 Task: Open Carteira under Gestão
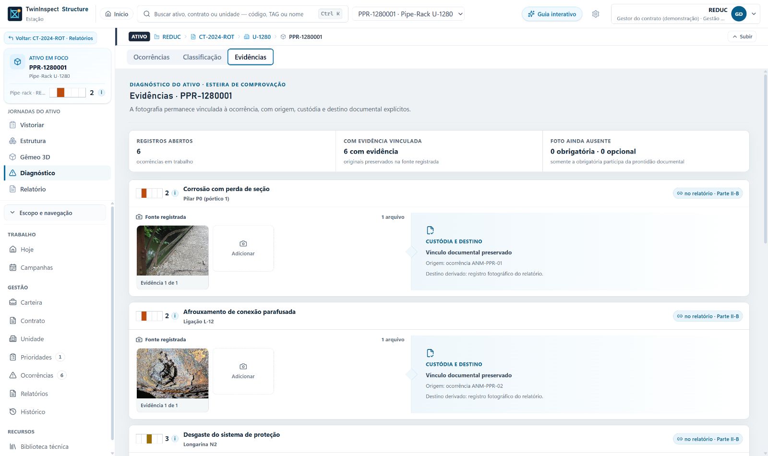click(55, 302)
